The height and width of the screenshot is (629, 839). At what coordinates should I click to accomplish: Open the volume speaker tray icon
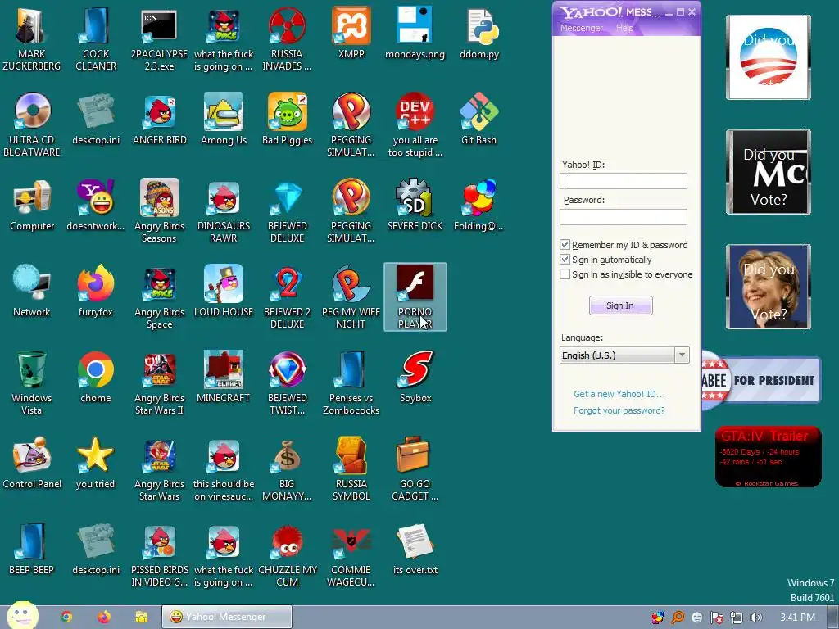pyautogui.click(x=755, y=618)
